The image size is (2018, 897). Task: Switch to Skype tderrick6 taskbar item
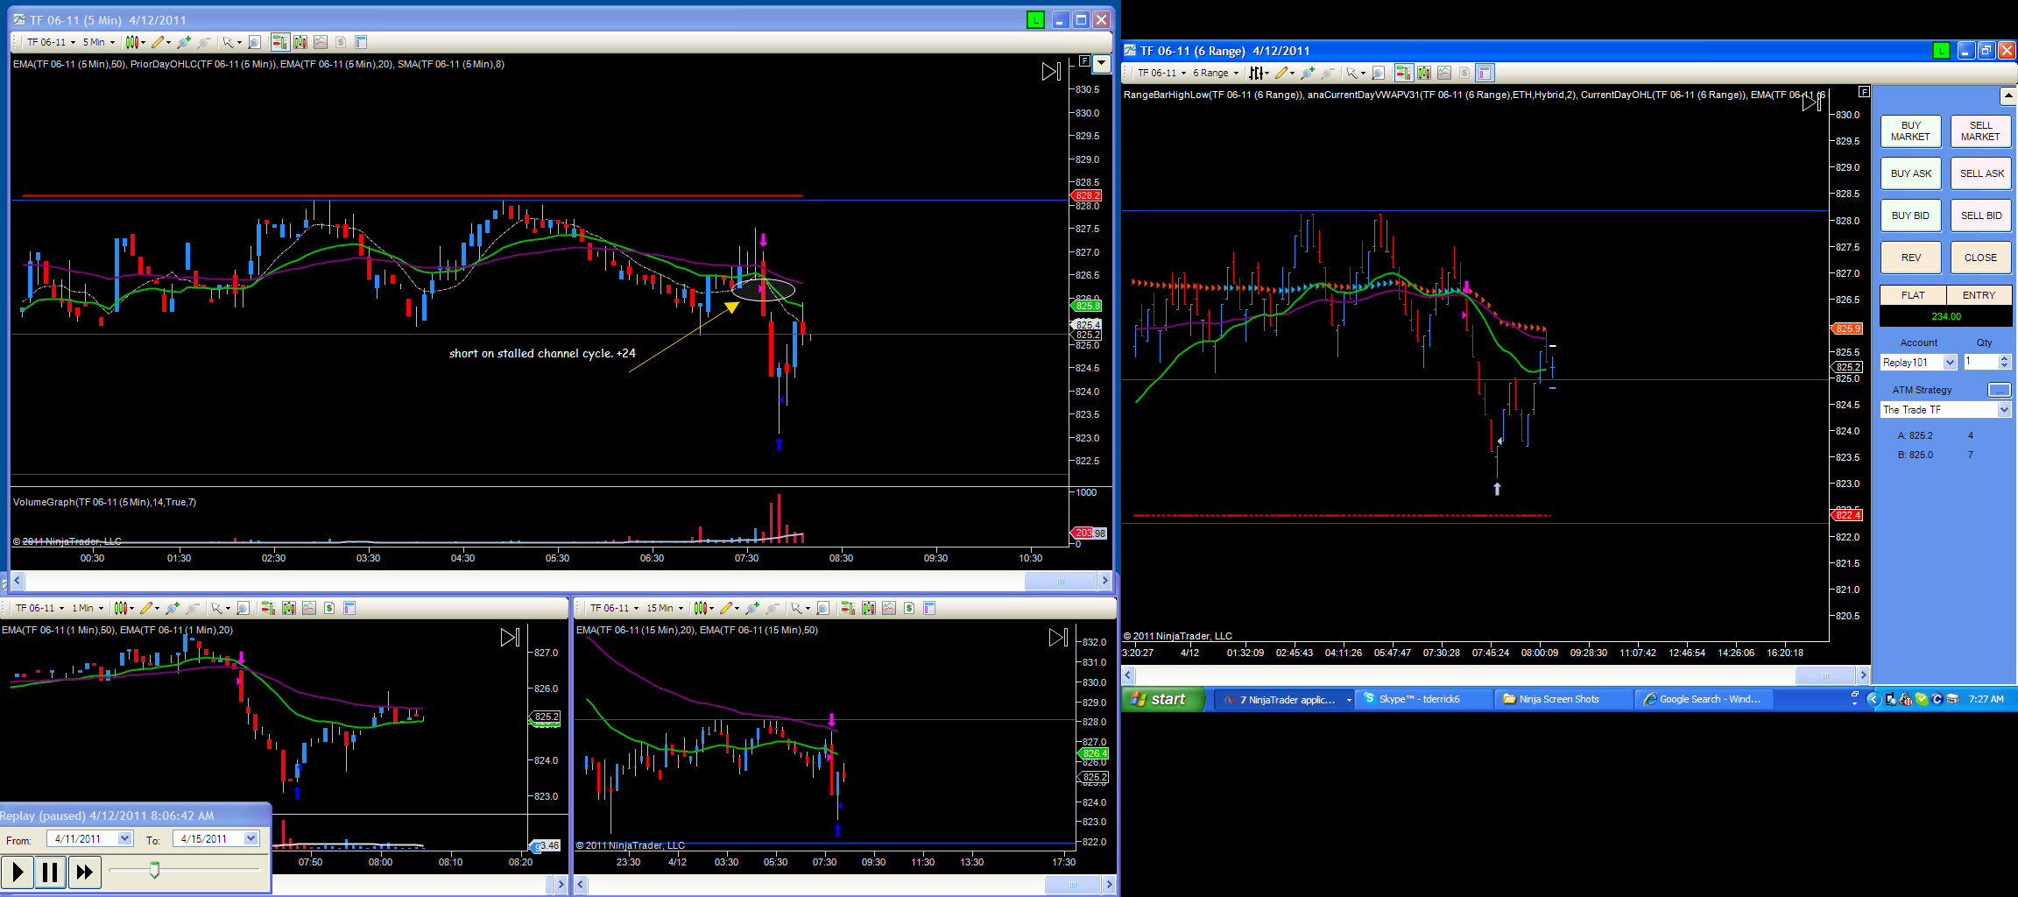tap(1424, 699)
